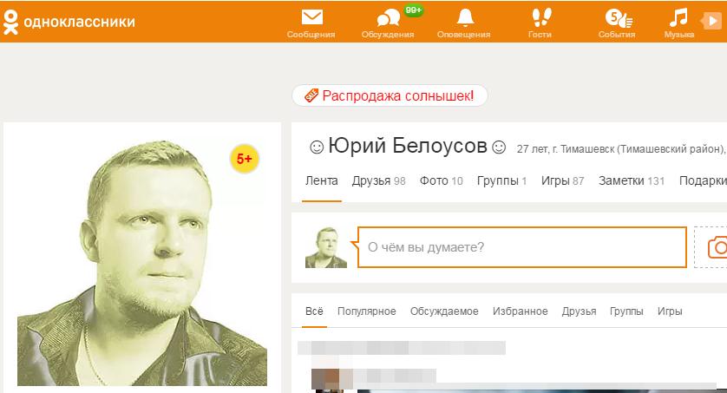
Task: Select Избранное feed filter
Action: 520,311
